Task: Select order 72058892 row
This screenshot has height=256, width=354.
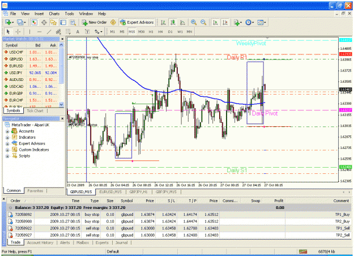Action: coord(179,215)
